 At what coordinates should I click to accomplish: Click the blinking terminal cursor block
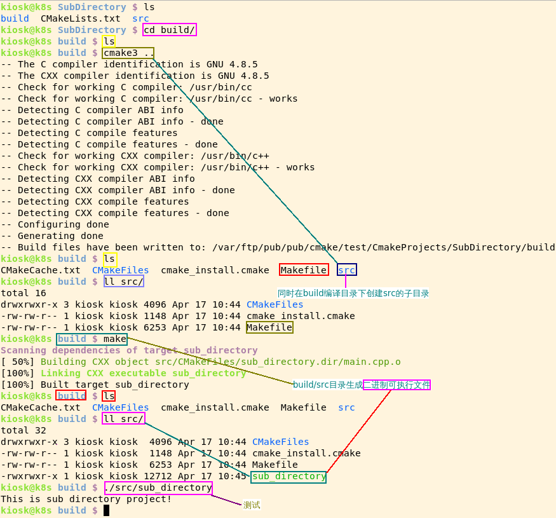[x=105, y=510]
